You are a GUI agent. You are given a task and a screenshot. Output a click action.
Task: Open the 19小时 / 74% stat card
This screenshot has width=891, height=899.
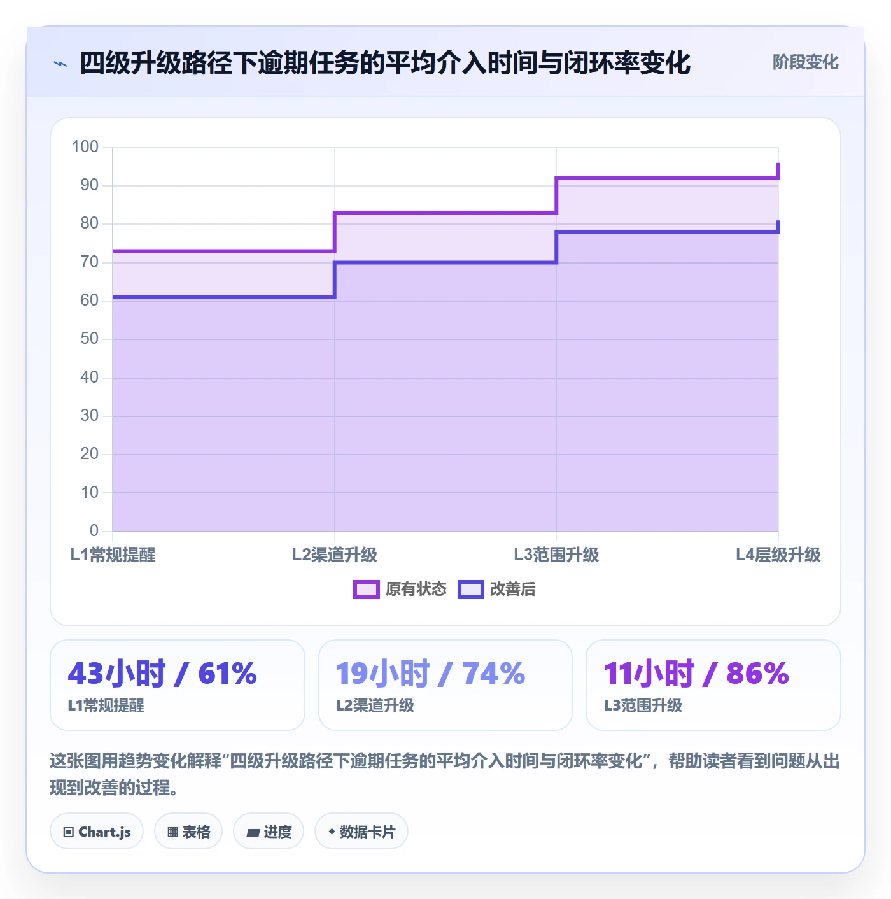click(445, 685)
